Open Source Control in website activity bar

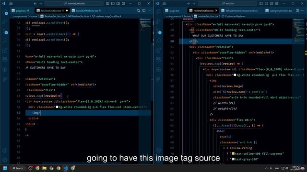pos(159,31)
